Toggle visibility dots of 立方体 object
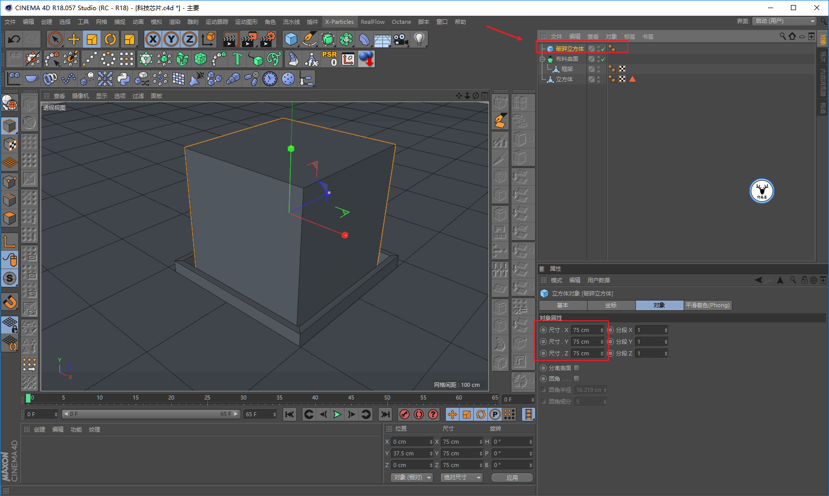Viewport: 829px width, 496px height. (598, 79)
